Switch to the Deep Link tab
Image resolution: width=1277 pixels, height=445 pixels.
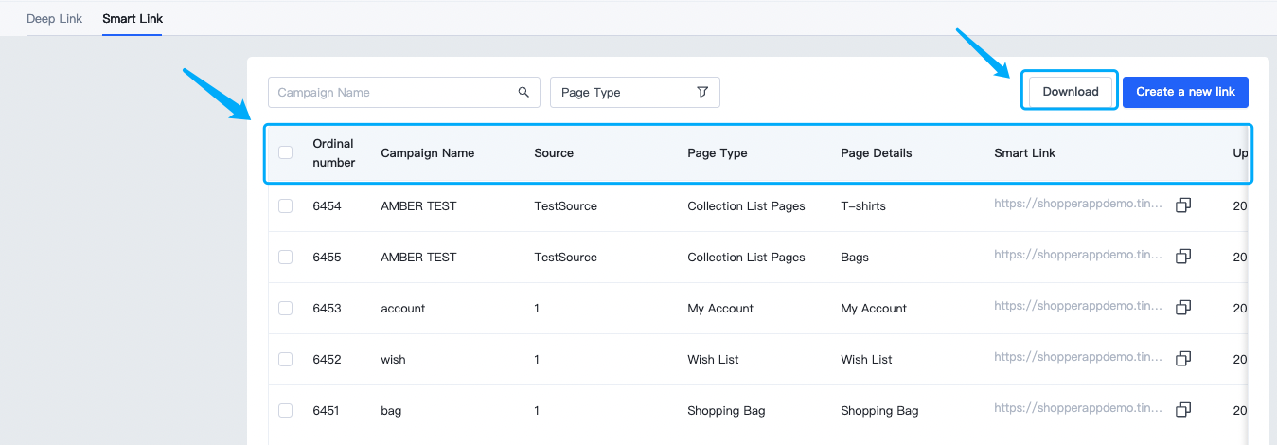pos(55,18)
